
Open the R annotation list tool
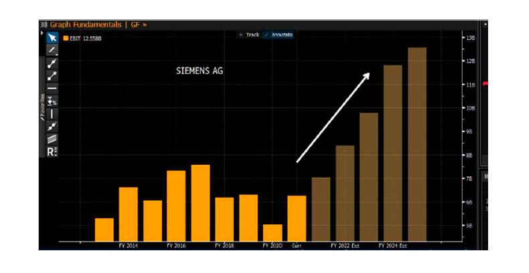[52, 152]
